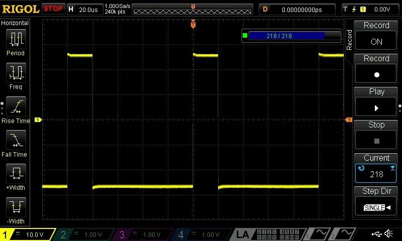Pick the -Width measurement icon
The image size is (402, 241).
16,208
